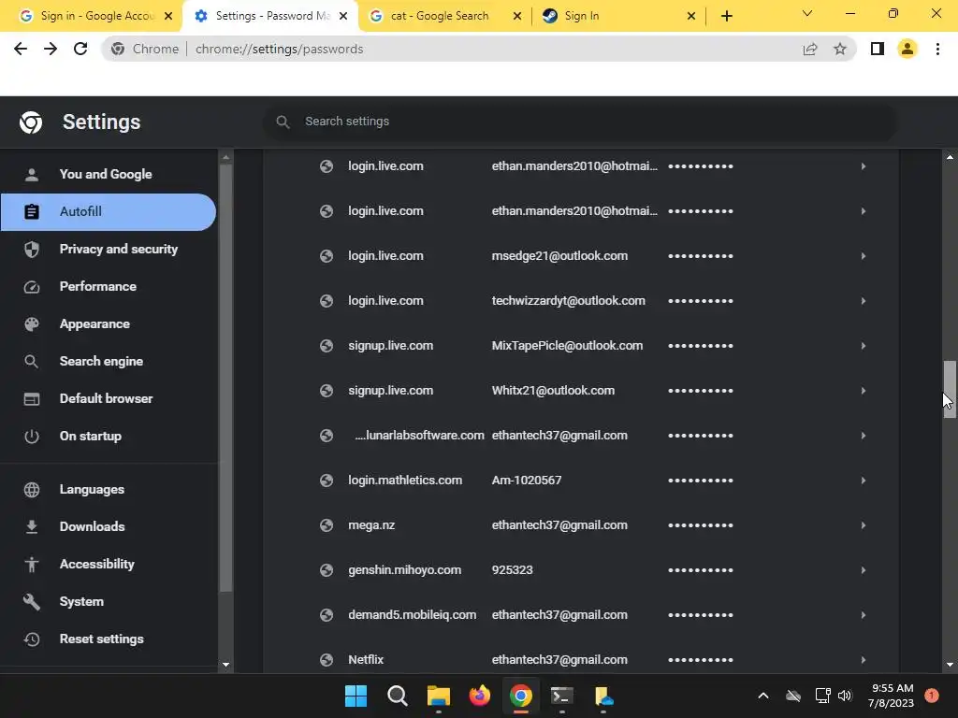Select Autofill in the sidebar

tap(109, 212)
